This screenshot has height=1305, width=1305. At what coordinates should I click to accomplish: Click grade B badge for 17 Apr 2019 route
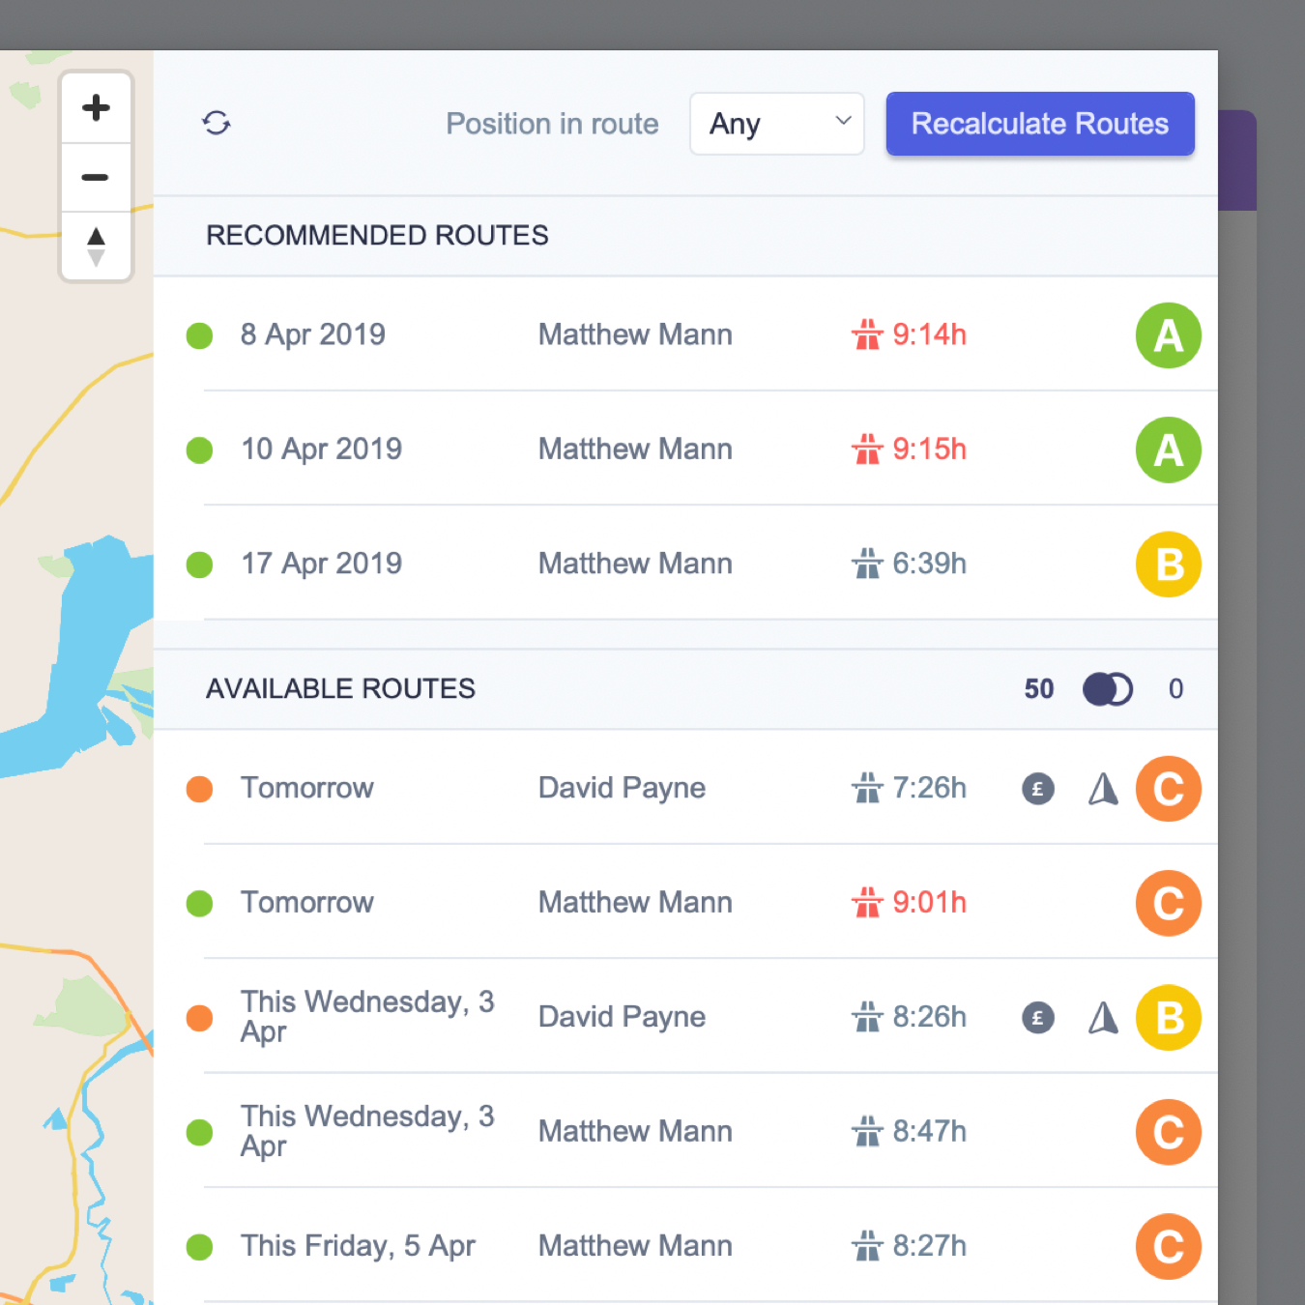1168,565
